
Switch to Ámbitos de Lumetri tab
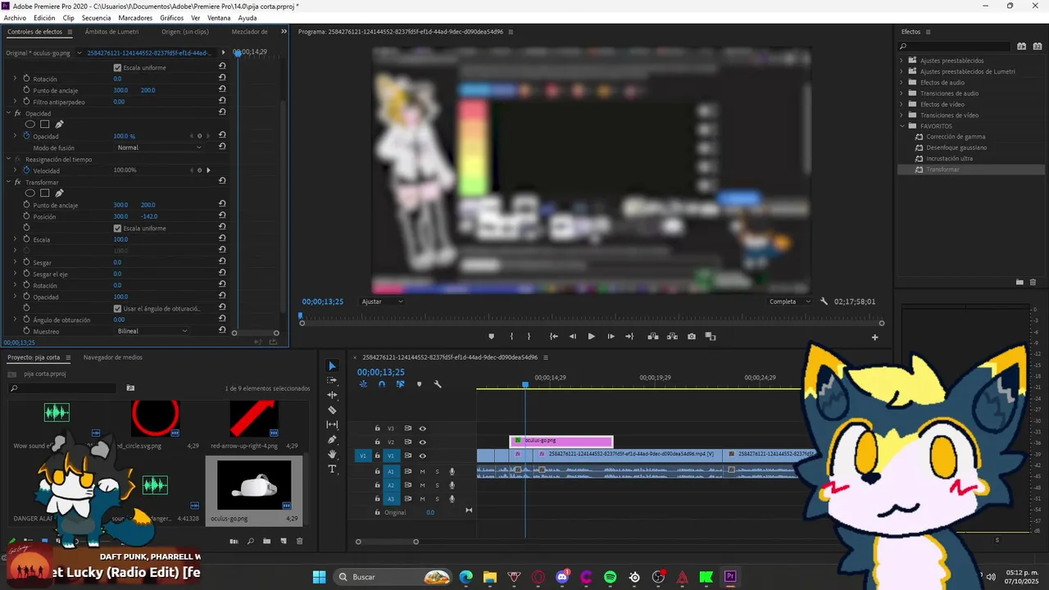(x=111, y=32)
